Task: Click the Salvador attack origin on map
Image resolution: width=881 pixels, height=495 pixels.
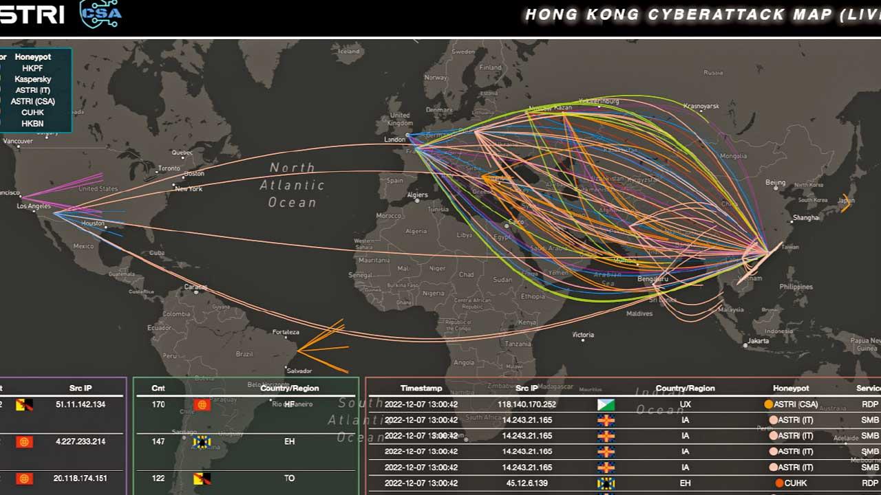Action: [298, 351]
